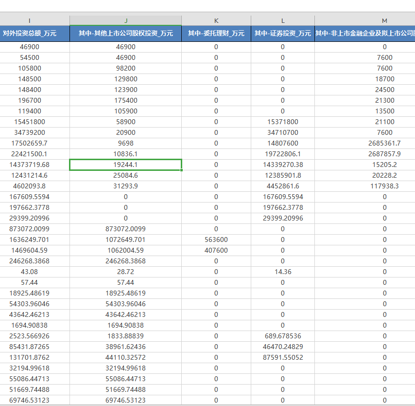
Task: Select column I by its header letter
Action: tap(30, 20)
